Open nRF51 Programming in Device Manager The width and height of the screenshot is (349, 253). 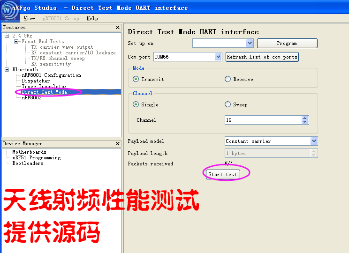point(37,157)
